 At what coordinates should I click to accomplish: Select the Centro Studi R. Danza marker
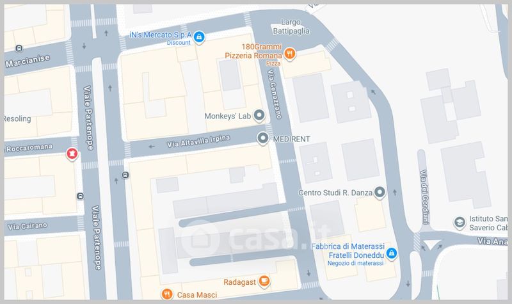click(380, 193)
